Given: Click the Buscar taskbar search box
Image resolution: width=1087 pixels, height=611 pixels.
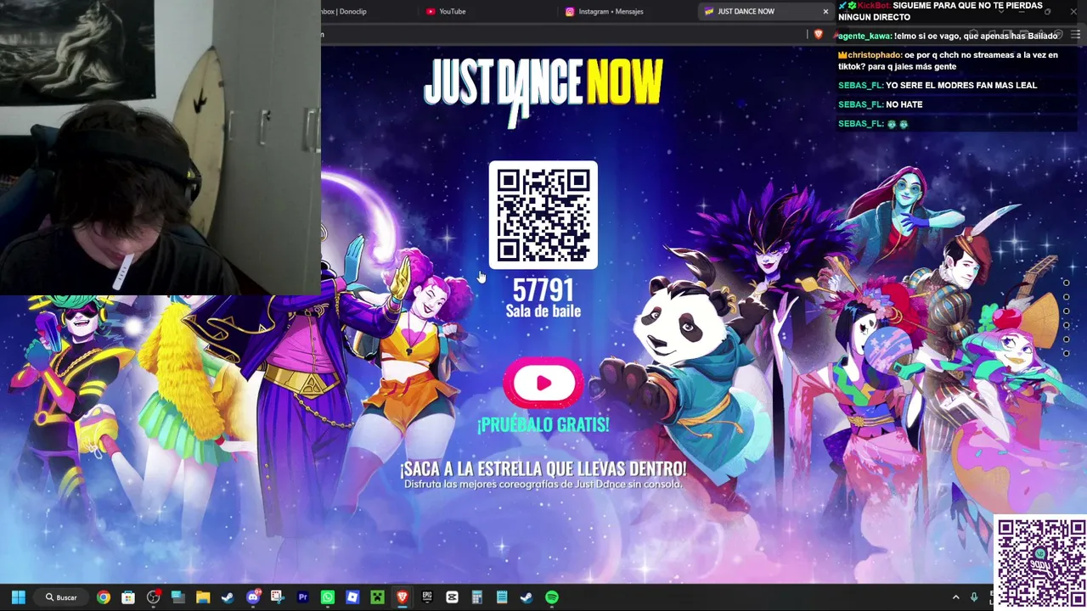Looking at the screenshot, I should [x=61, y=597].
